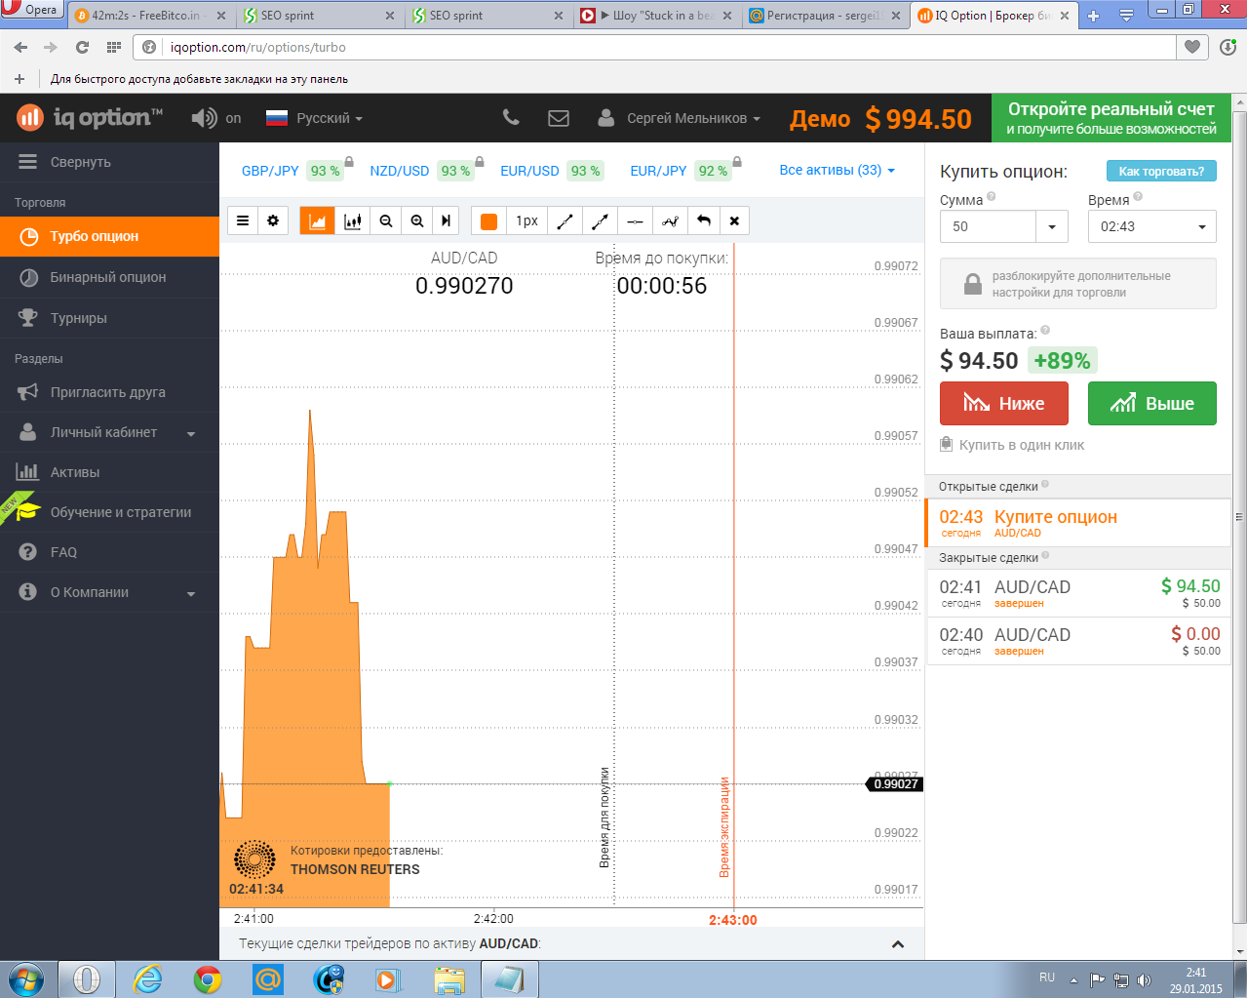The height and width of the screenshot is (998, 1247).
Task: Toggle sound on/off speaker
Action: [205, 118]
